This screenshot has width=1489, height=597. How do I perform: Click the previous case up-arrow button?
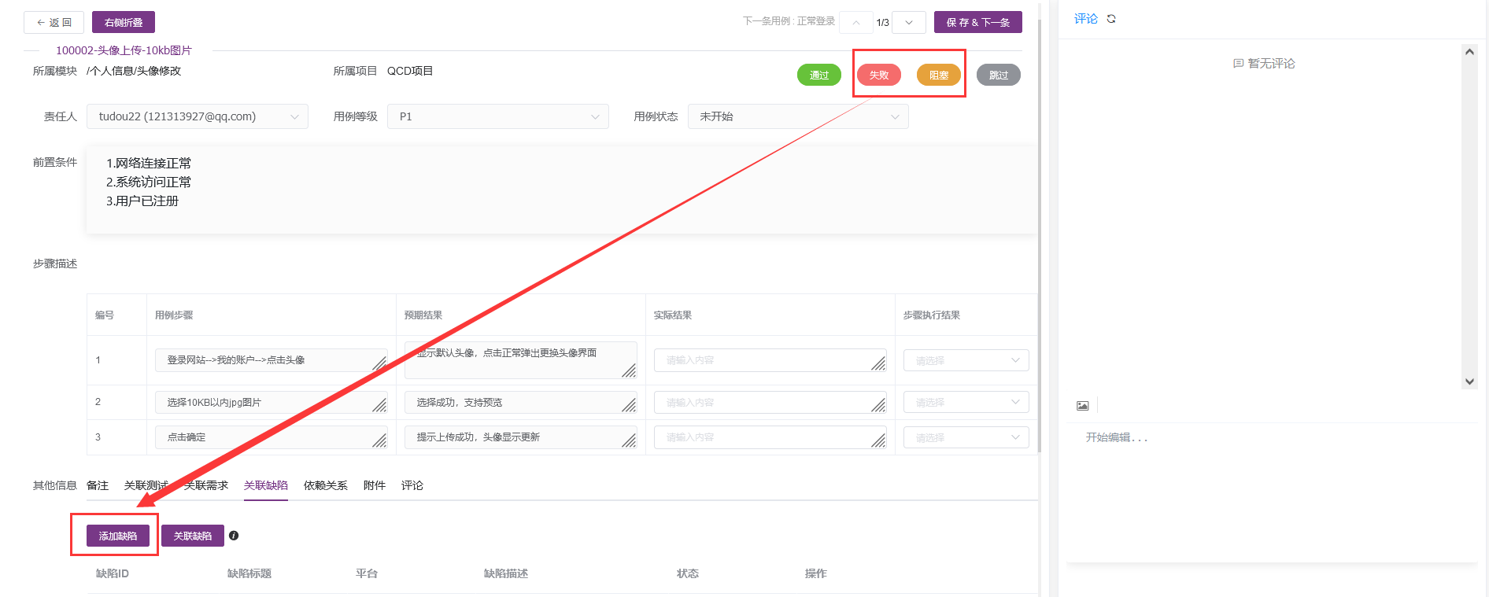point(855,23)
